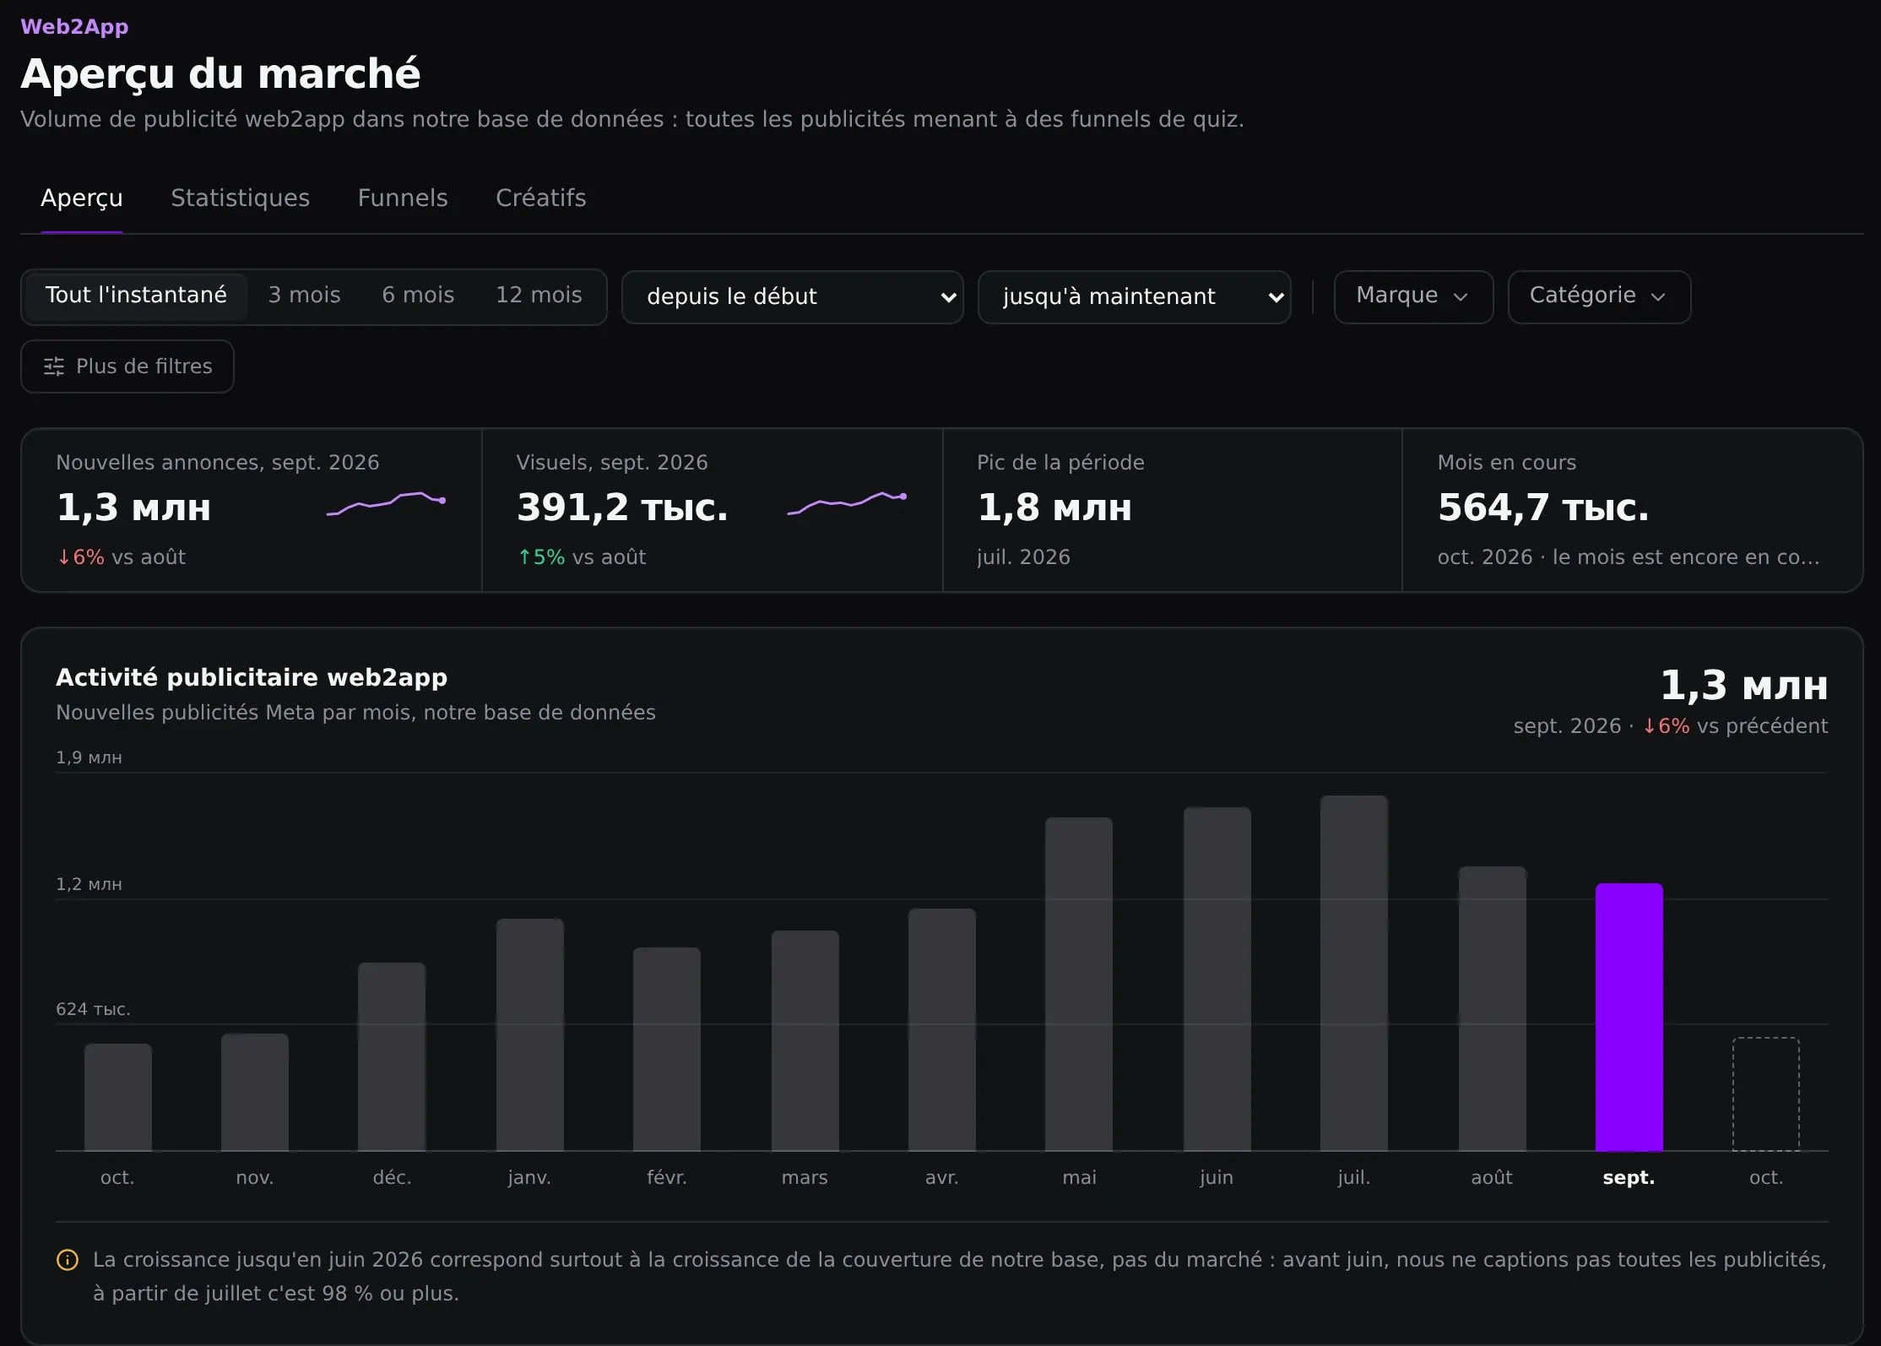
Task: Click the highlighted purple sept. bar
Action: coord(1629,1018)
